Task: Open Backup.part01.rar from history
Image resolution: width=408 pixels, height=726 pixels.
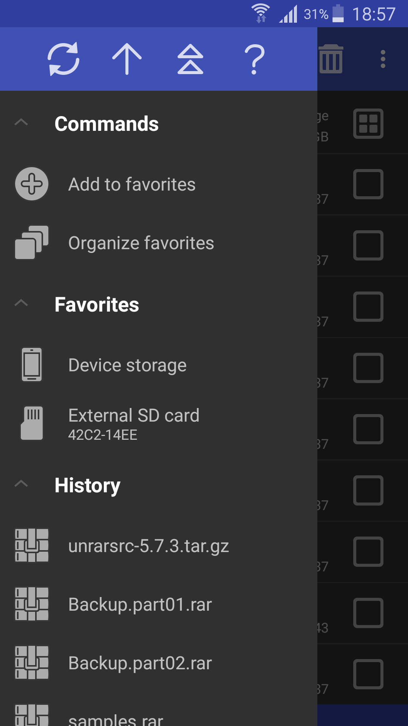Action: pos(140,604)
